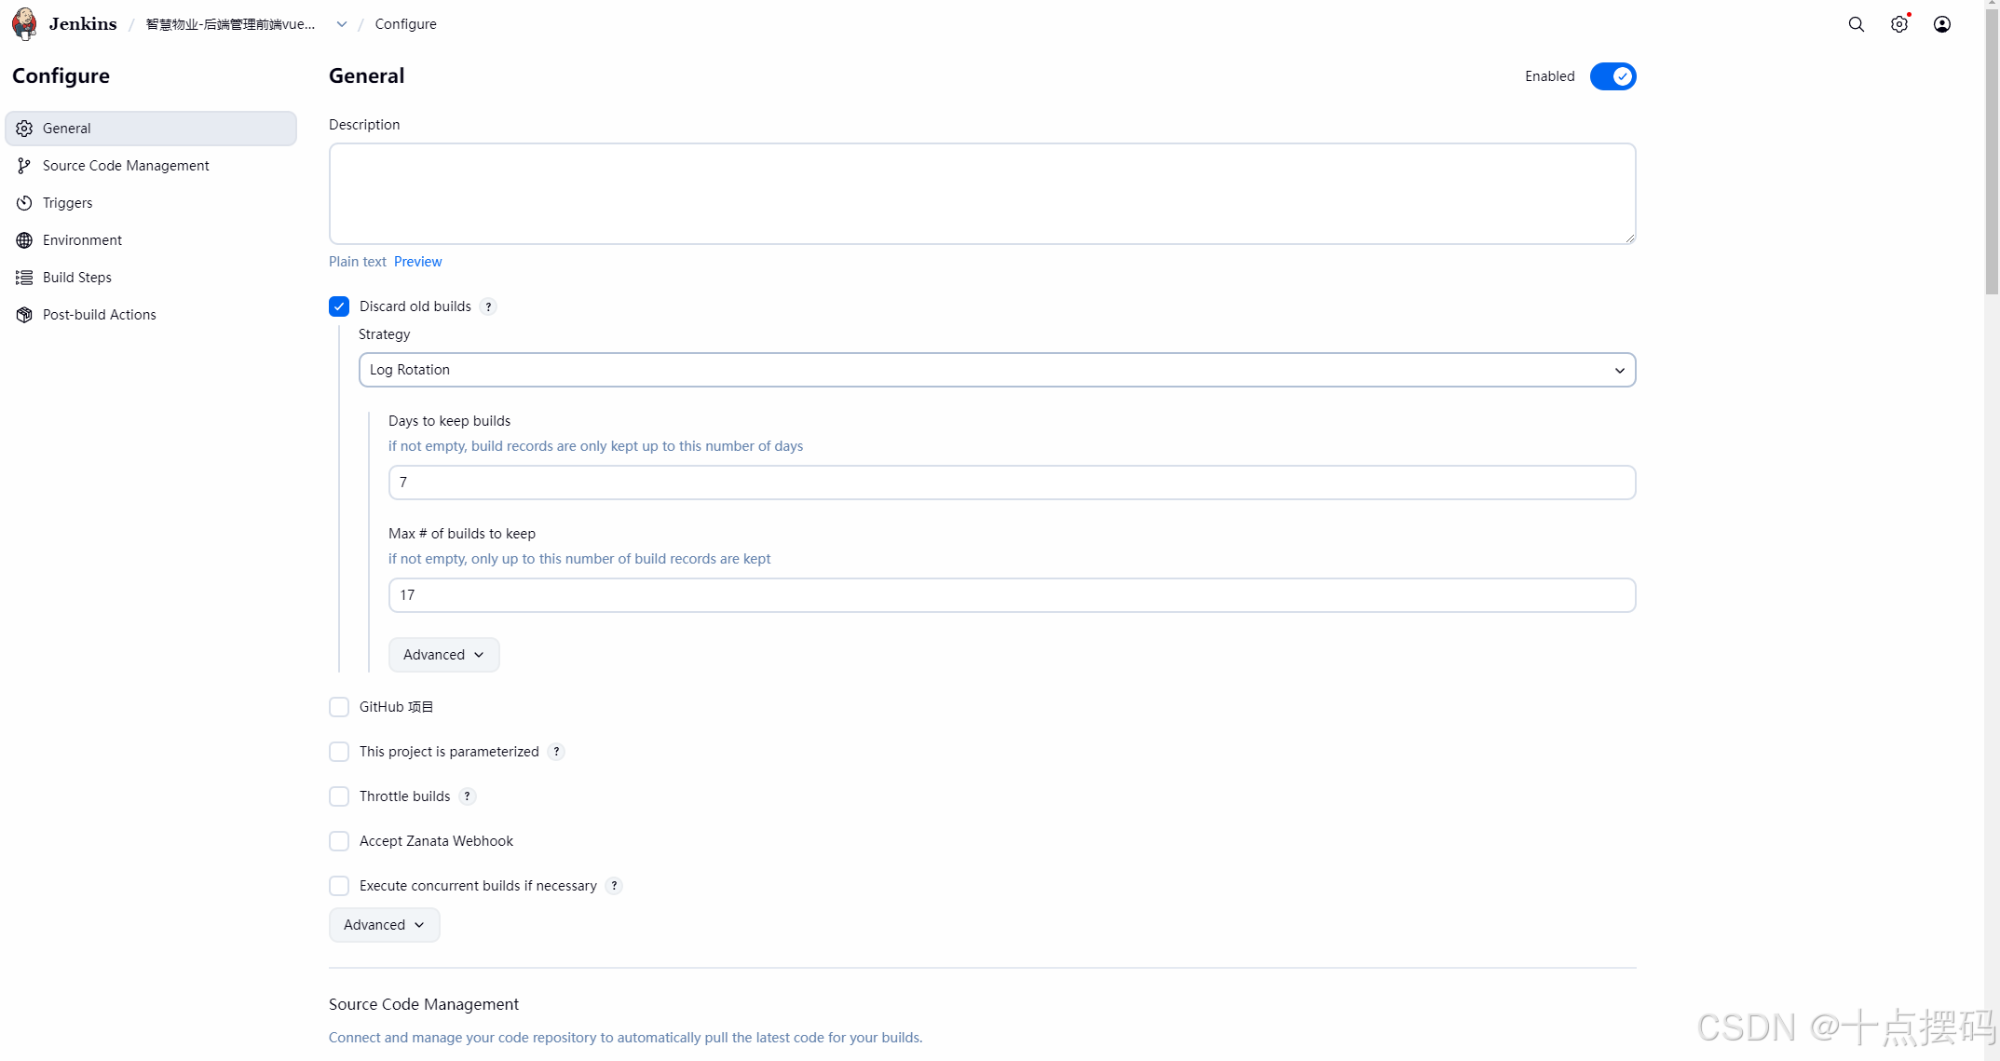Open breadcrumb dropdown chevron beside project name
The image size is (2000, 1061).
(x=342, y=24)
